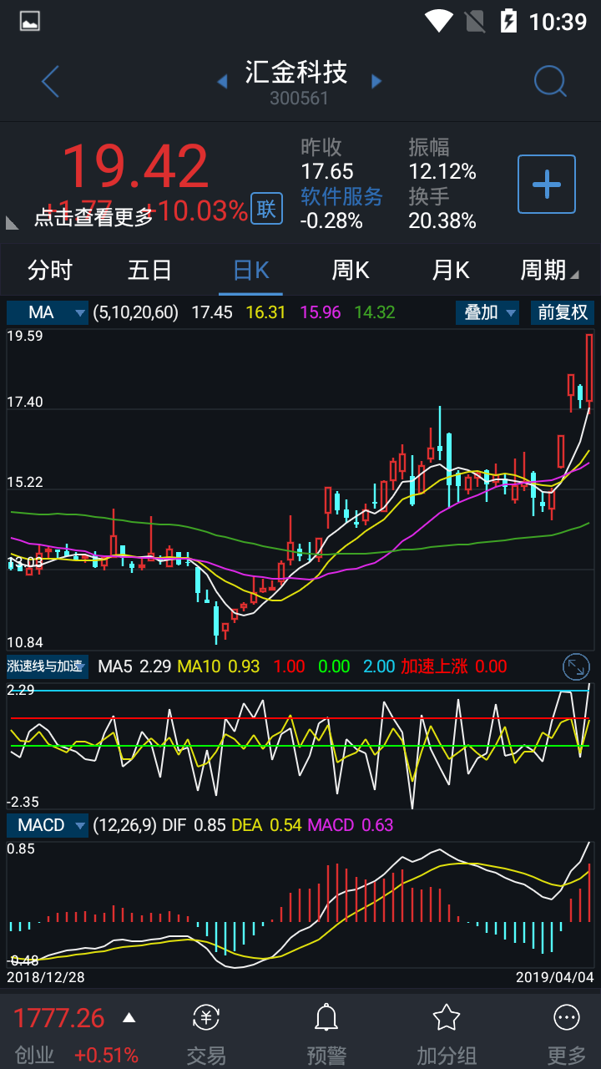Expand index ticker with up triangle

tap(129, 1017)
